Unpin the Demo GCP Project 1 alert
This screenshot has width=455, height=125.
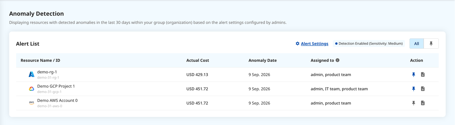click(413, 89)
